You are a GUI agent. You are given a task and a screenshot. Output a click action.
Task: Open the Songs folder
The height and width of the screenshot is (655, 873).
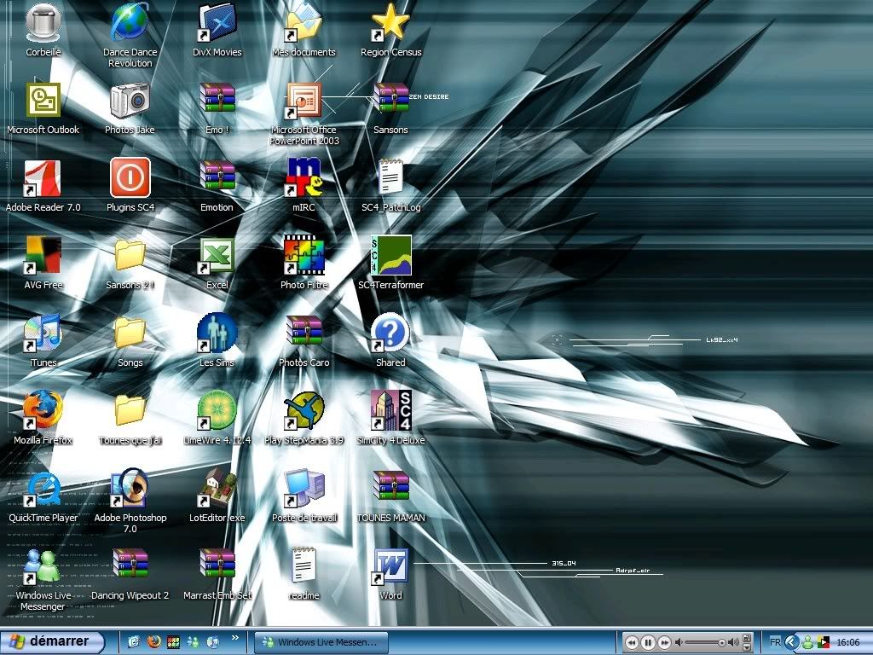(130, 341)
